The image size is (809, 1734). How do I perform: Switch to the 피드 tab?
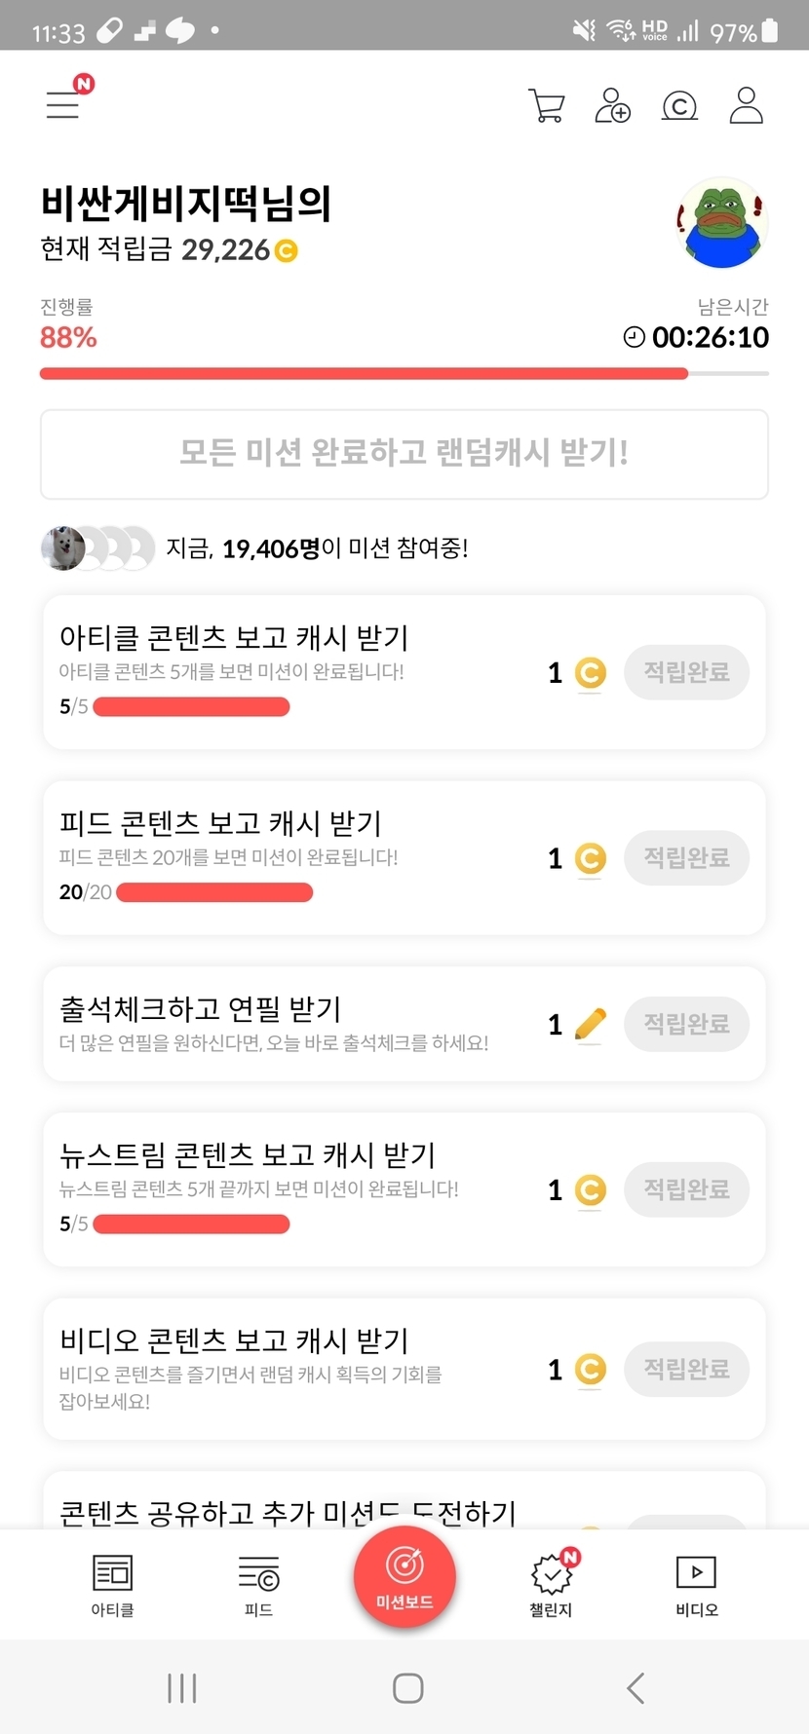pyautogui.click(x=258, y=1585)
